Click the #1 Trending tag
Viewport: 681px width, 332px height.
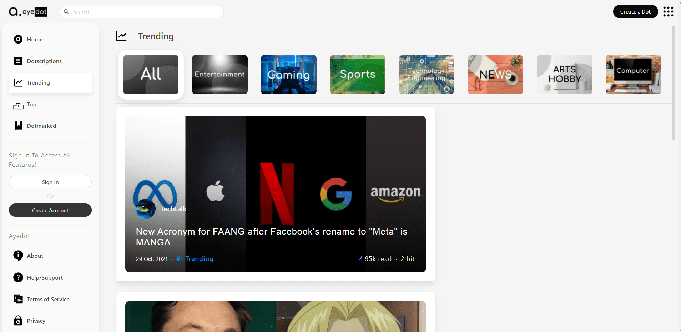(195, 259)
